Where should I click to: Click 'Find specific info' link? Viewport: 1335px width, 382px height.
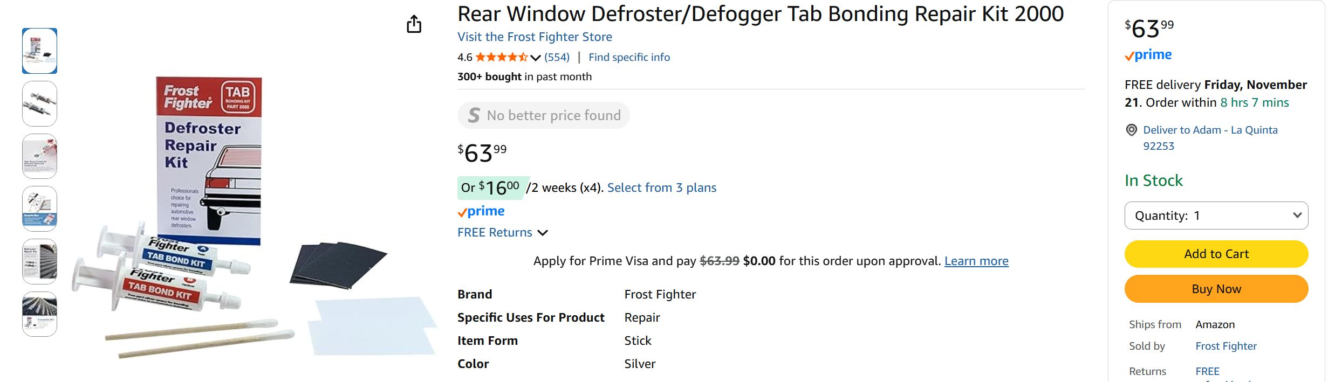(x=629, y=57)
